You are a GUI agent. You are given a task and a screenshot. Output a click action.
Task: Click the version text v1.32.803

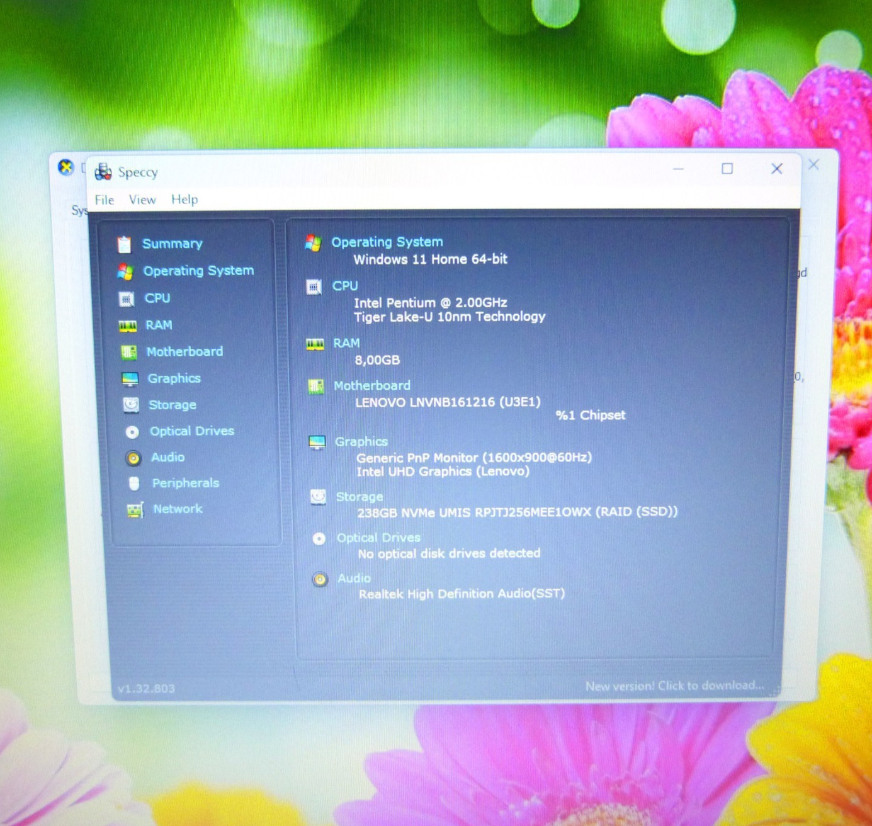point(146,688)
